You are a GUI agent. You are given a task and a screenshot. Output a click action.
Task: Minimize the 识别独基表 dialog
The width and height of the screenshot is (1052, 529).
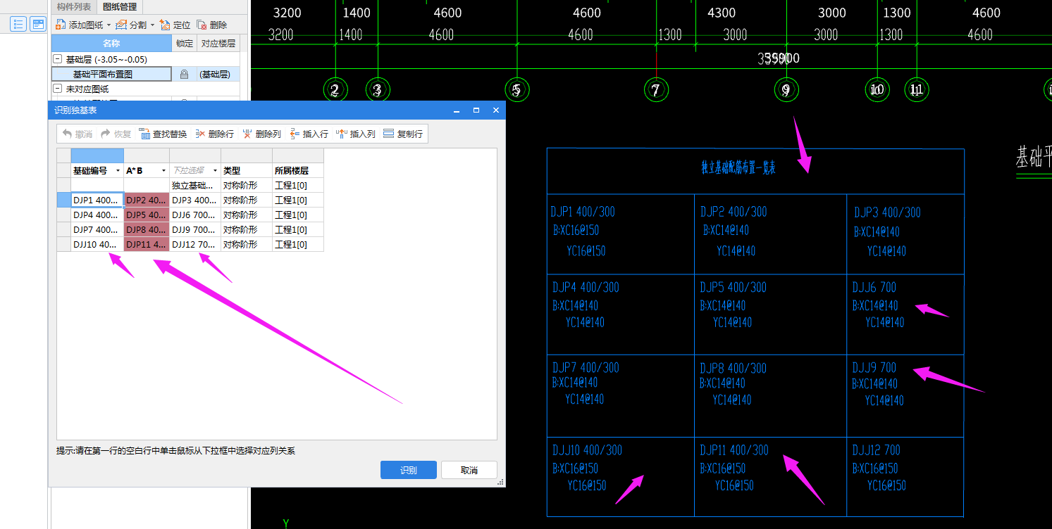click(x=457, y=110)
